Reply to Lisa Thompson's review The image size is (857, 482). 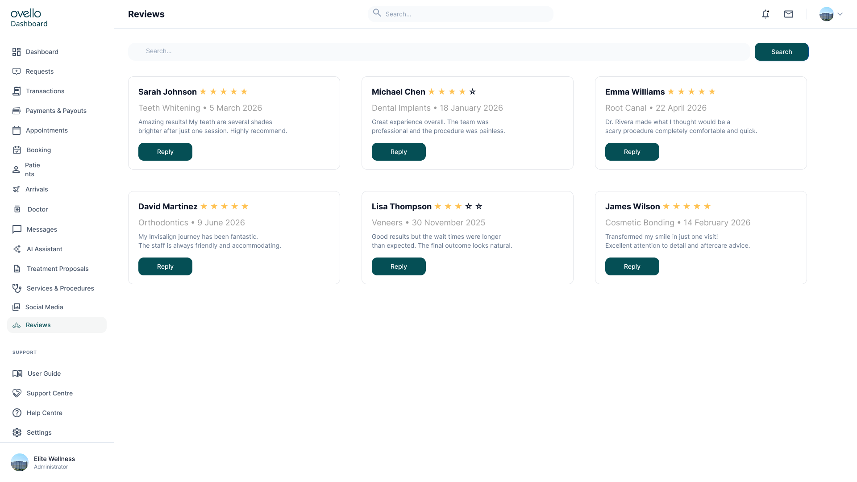399,266
